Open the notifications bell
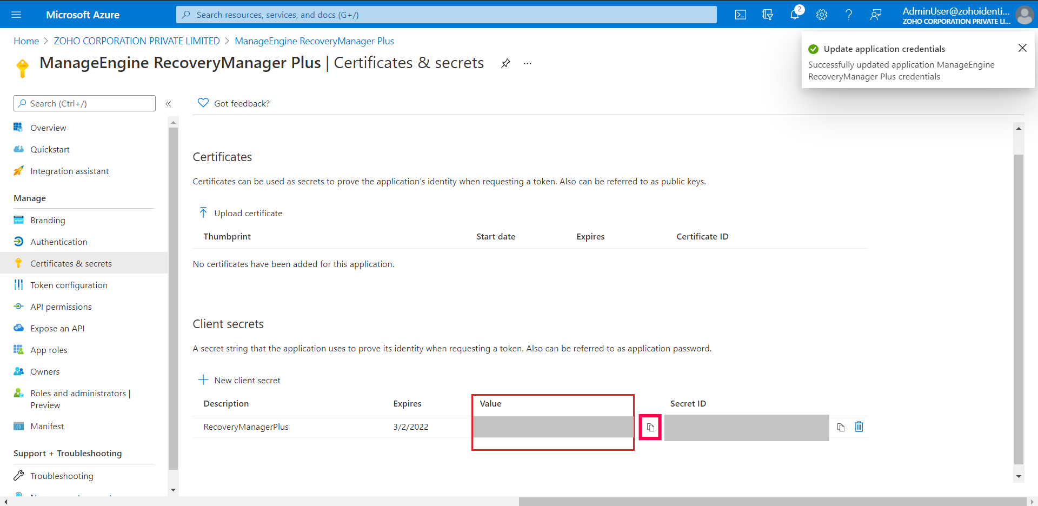Image resolution: width=1038 pixels, height=506 pixels. 795,15
